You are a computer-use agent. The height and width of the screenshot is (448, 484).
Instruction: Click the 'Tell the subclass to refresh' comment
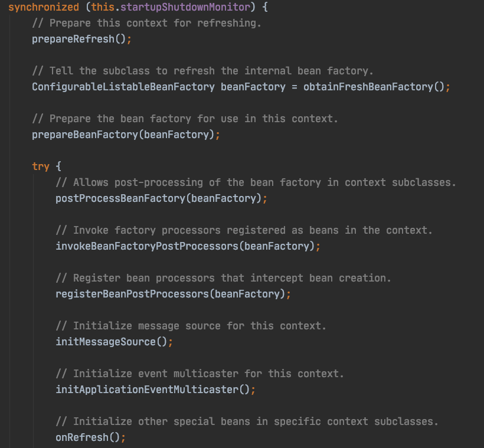pyautogui.click(x=202, y=71)
